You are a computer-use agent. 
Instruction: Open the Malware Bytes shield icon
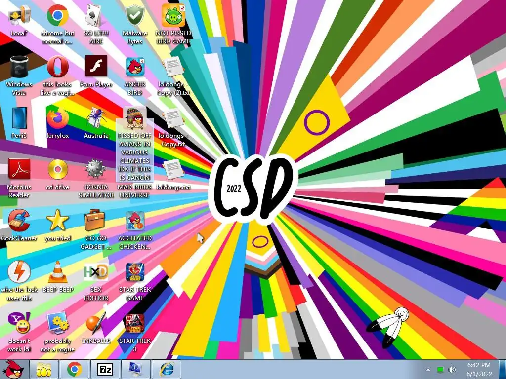pyautogui.click(x=134, y=15)
